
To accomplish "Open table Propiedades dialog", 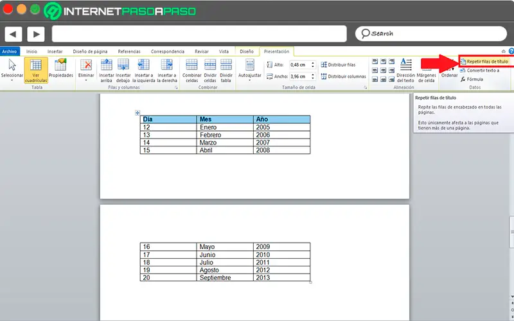I will coord(60,69).
